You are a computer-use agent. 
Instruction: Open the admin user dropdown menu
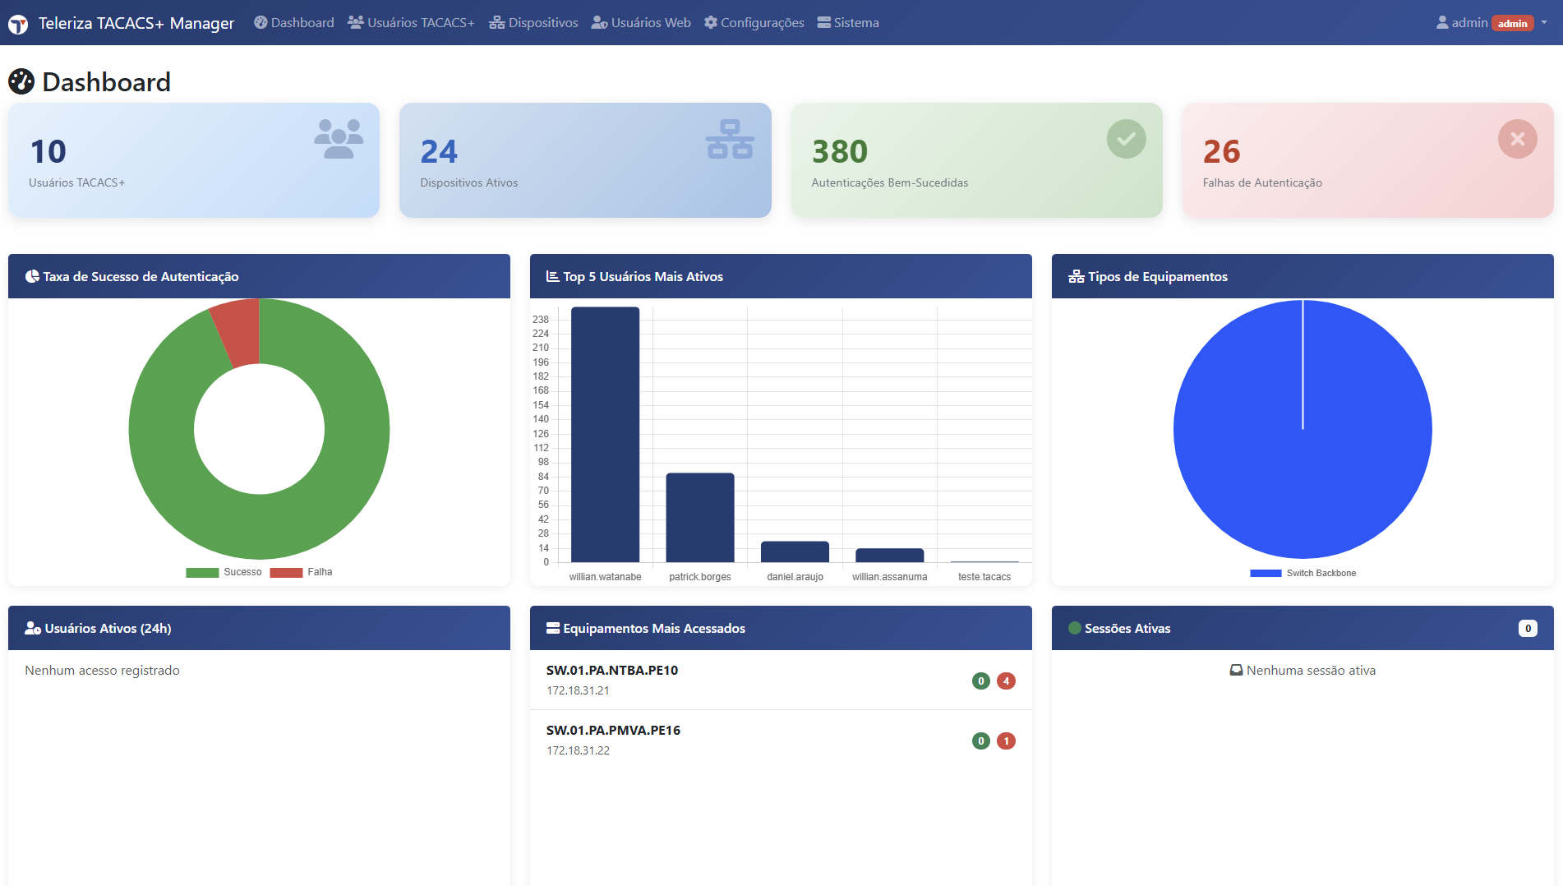[x=1492, y=23]
